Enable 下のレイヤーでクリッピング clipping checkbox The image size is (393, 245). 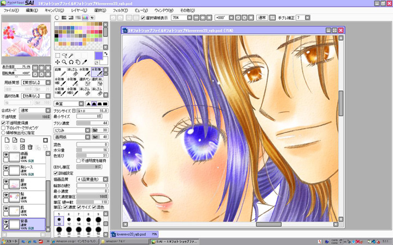[x=3, y=128]
